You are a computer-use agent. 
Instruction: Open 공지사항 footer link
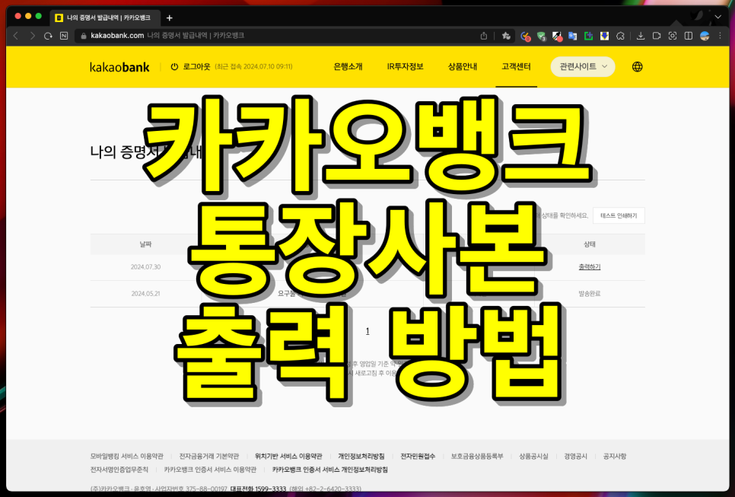tap(615, 456)
